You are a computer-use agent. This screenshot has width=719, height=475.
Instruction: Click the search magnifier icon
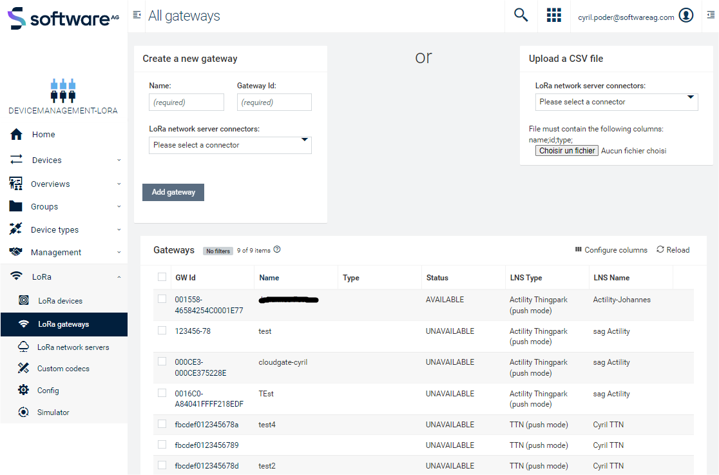coord(521,15)
